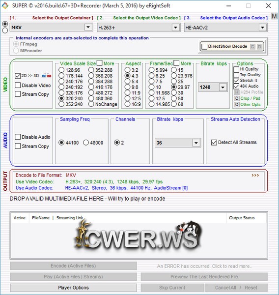Click the blue 3D glasses icon
The width and height of the screenshot is (279, 295).
(44, 76)
